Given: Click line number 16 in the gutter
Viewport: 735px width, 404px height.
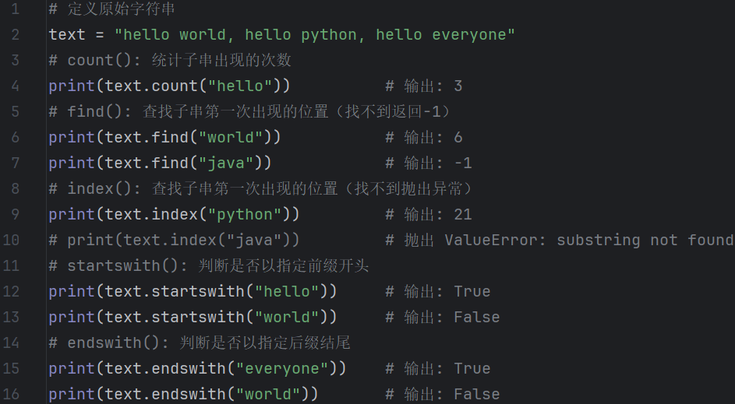Looking at the screenshot, I should coord(11,394).
